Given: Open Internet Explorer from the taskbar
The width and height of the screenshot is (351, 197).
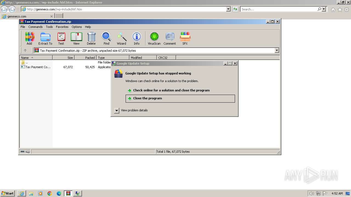Looking at the screenshot, I should (22, 193).
